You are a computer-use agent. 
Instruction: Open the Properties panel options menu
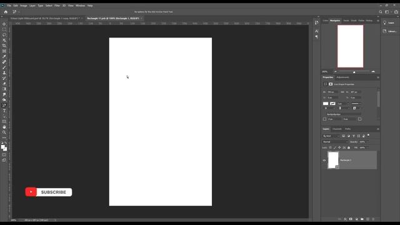click(x=377, y=77)
